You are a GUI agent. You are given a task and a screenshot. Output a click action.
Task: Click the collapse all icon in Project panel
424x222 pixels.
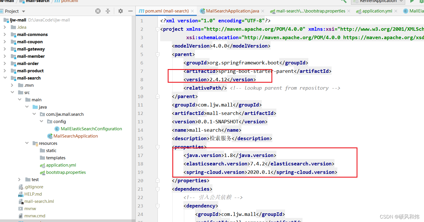pyautogui.click(x=108, y=11)
